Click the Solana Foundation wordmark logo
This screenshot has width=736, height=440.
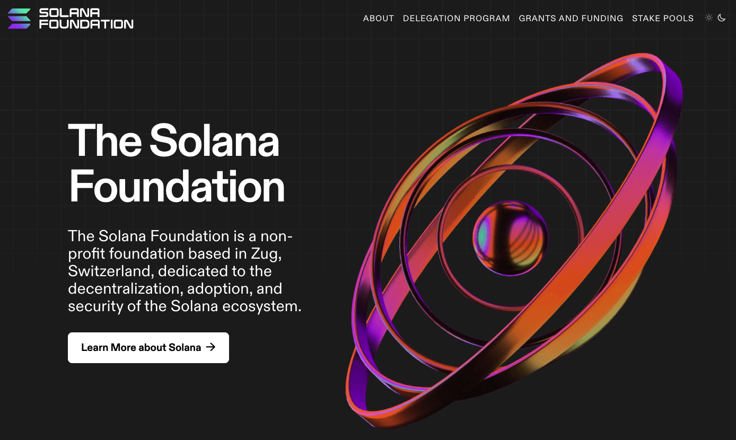click(x=86, y=18)
